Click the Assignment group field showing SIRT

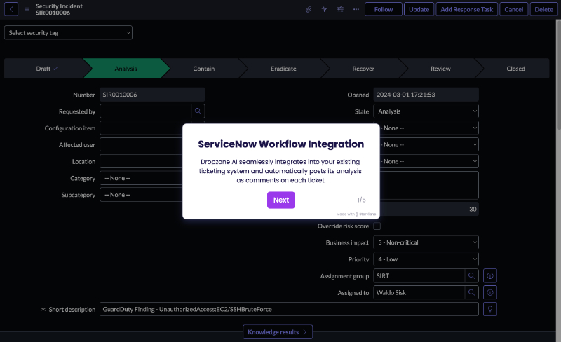pos(419,276)
